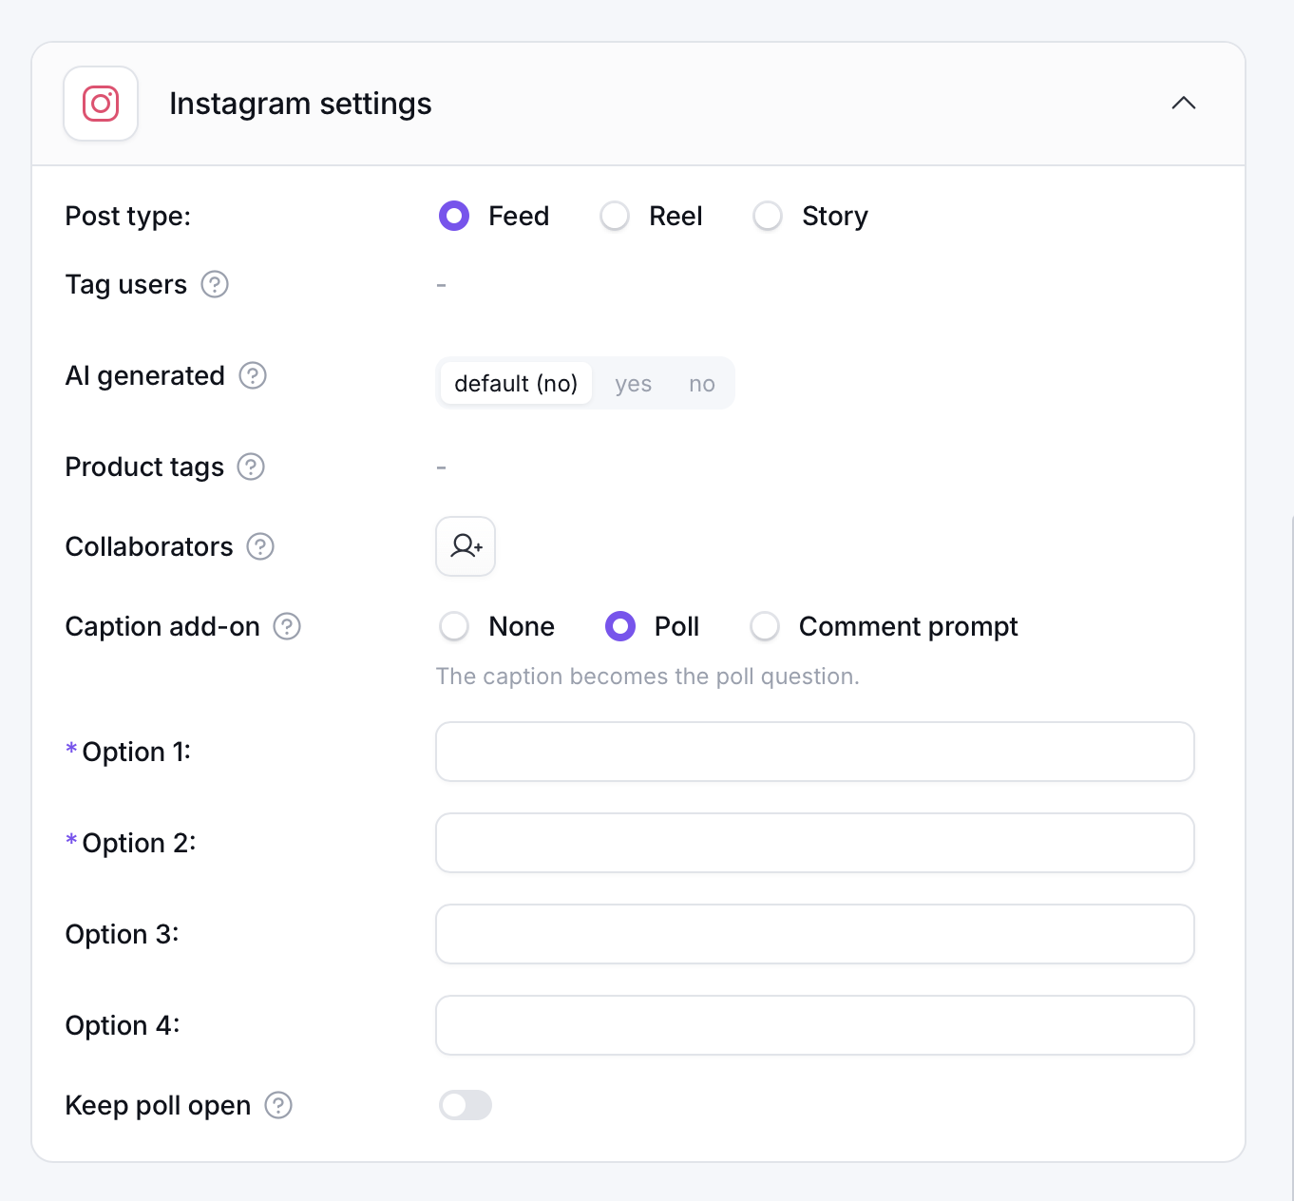
Task: Enable the Keep poll open switch
Action: coord(466,1105)
